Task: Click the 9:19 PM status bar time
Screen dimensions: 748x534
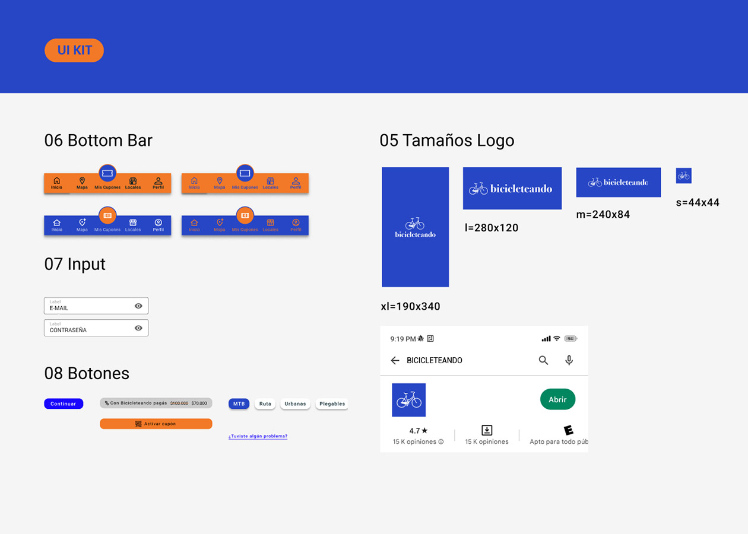Action: [403, 339]
